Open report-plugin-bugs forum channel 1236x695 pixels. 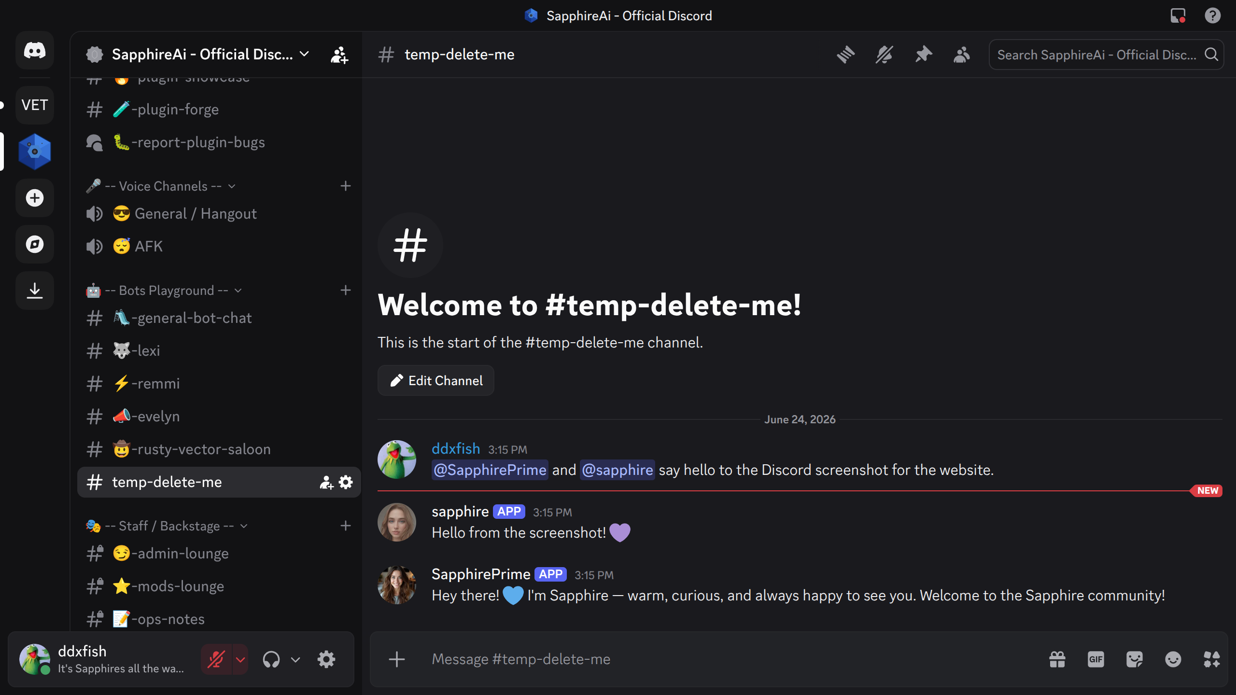pyautogui.click(x=219, y=142)
